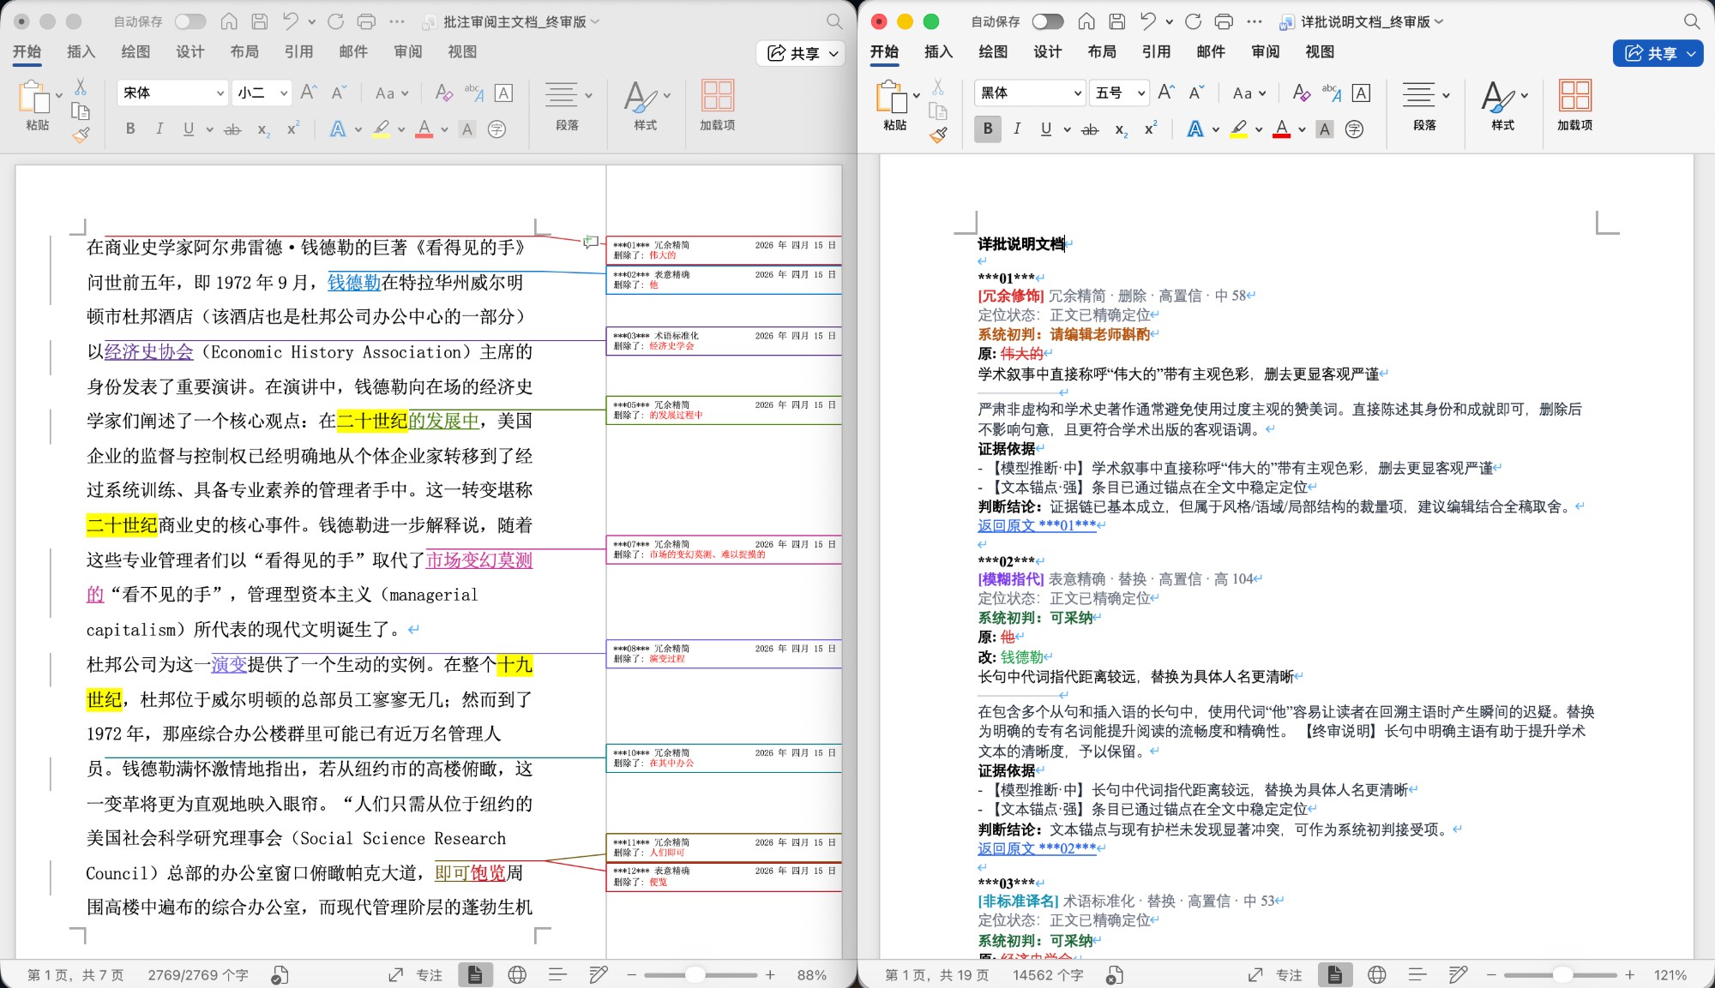Follow link 返回原文 ***02***
The height and width of the screenshot is (988, 1715).
point(1037,848)
